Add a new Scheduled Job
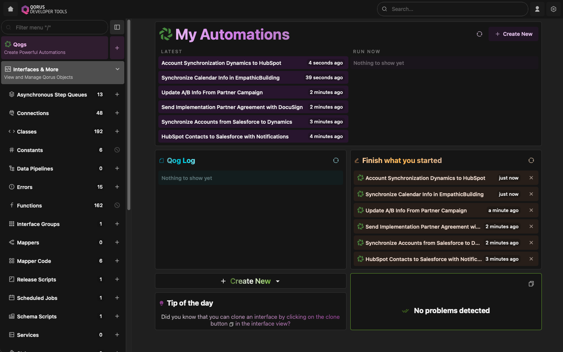The height and width of the screenshot is (352, 563). click(x=117, y=298)
